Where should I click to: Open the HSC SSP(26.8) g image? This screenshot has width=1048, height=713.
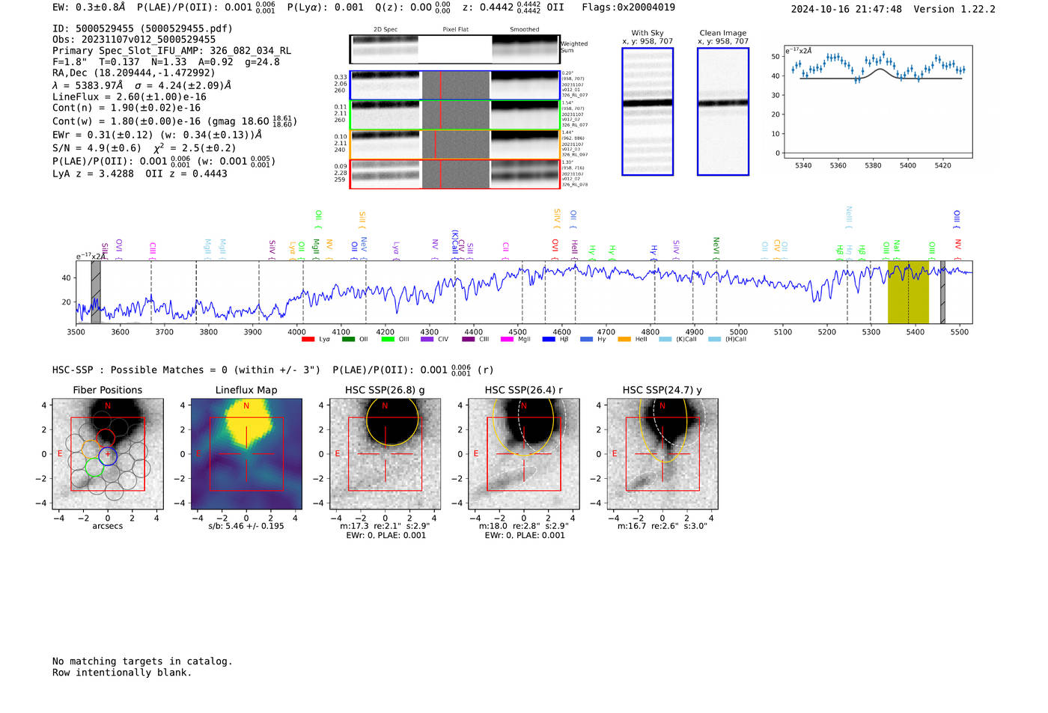(385, 454)
